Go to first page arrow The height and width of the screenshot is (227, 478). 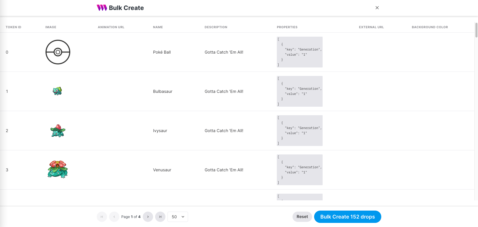(102, 217)
